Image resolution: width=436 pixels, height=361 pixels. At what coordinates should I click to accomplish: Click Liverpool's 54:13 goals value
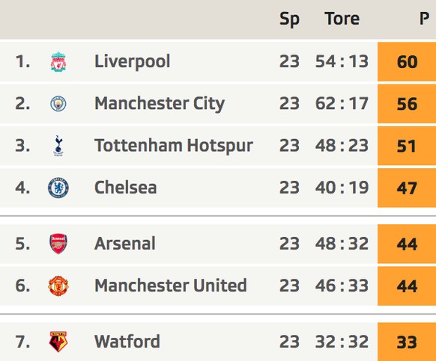click(342, 61)
